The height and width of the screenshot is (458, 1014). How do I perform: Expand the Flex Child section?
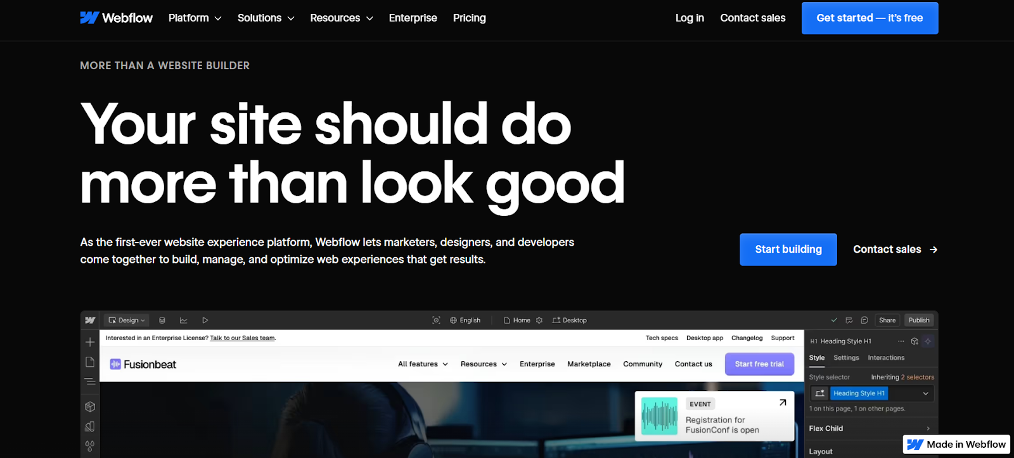point(871,429)
